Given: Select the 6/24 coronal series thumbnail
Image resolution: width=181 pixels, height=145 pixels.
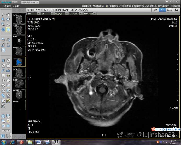Looking at the screenshot, I should tap(19, 51).
